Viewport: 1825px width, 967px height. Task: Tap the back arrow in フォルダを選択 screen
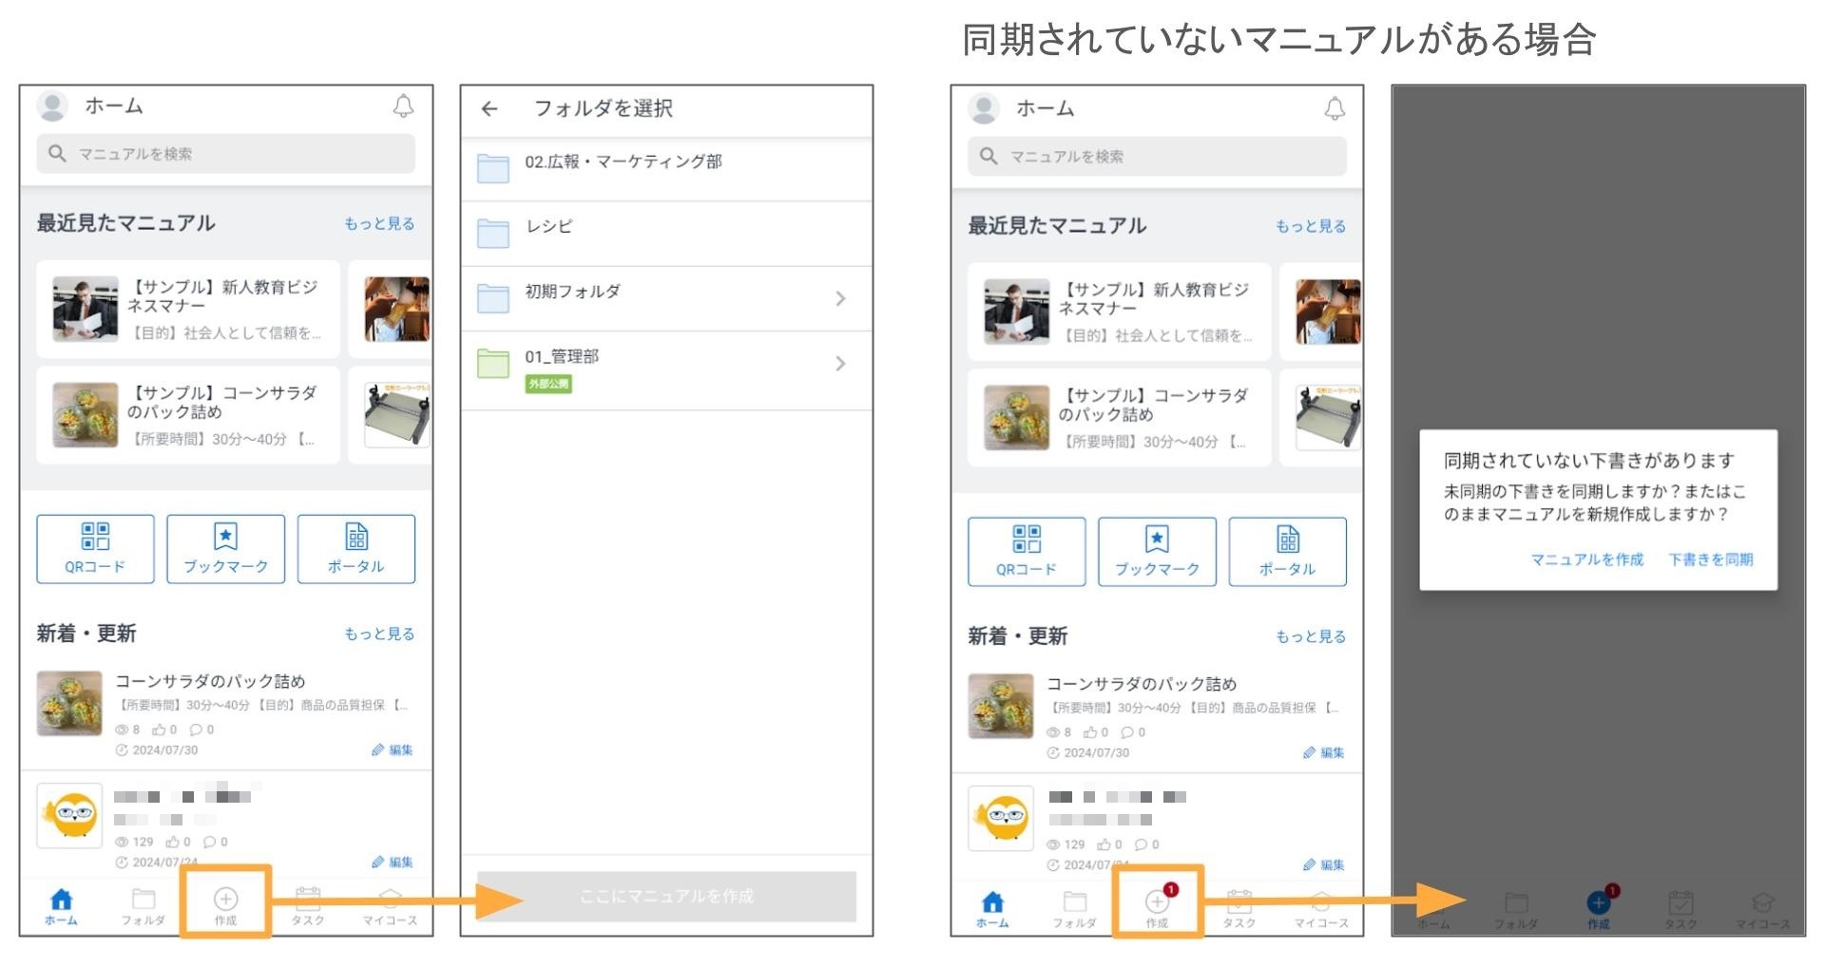[490, 109]
